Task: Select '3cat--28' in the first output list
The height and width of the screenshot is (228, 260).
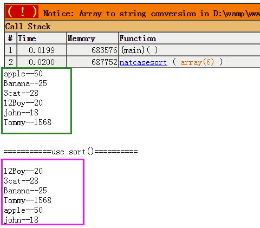Action: (x=21, y=93)
